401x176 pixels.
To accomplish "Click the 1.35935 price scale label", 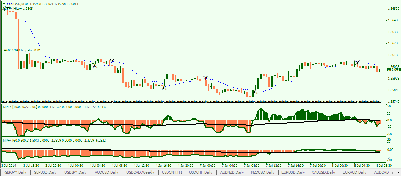I will point(393,78).
